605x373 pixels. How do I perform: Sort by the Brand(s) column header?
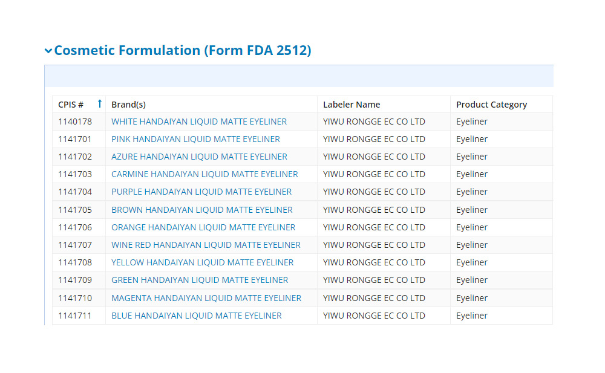(x=128, y=105)
